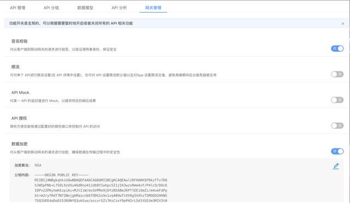Viewport: 350px width, 203px height.
Task: Open the API 管理 tab
Action: click(17, 8)
